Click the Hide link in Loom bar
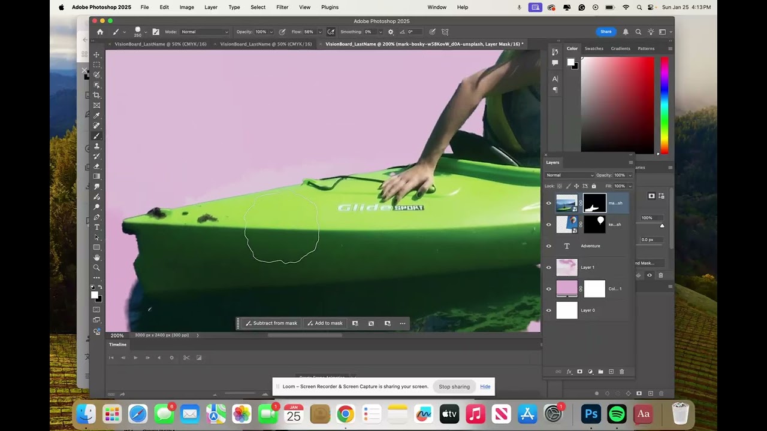Image resolution: width=767 pixels, height=431 pixels. [485, 387]
